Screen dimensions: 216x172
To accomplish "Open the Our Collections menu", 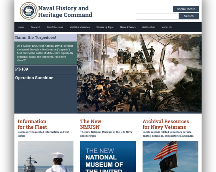I will point(55,27).
